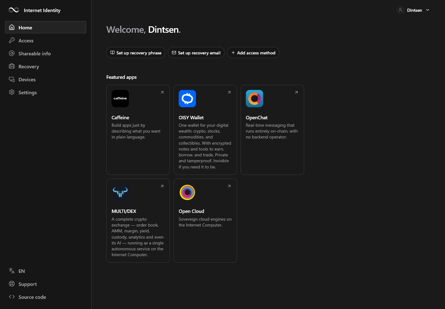Open MULTI/DEX via its external-link arrow

(x=162, y=186)
